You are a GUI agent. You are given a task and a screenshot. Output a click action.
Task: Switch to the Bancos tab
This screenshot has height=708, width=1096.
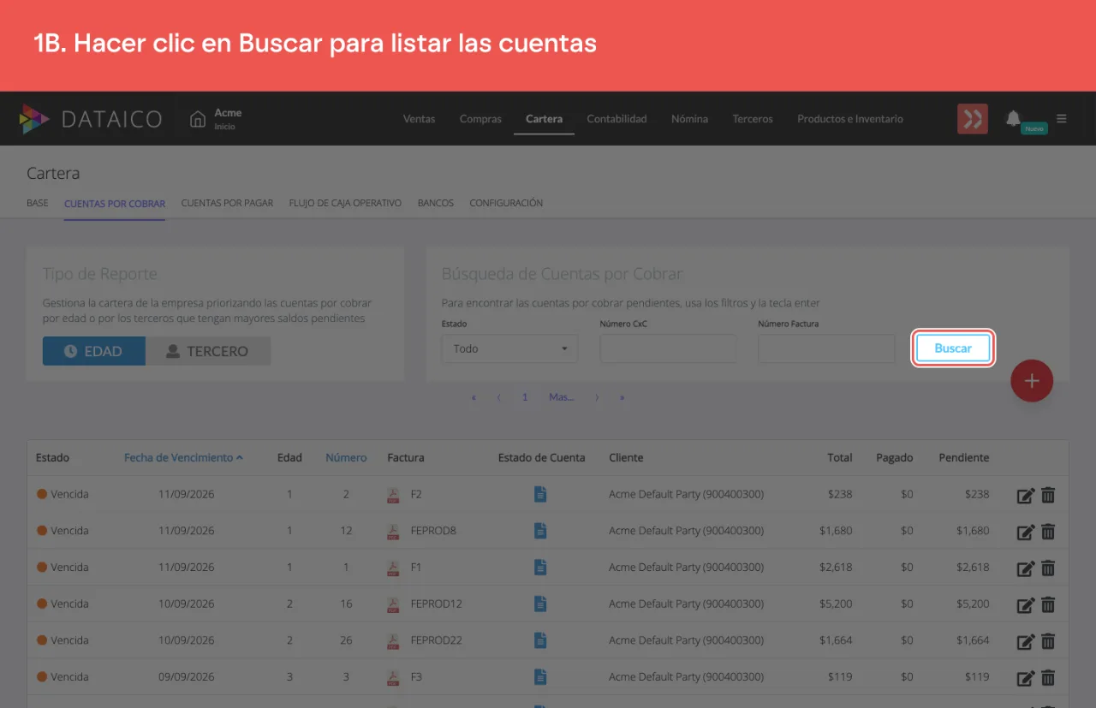point(436,204)
